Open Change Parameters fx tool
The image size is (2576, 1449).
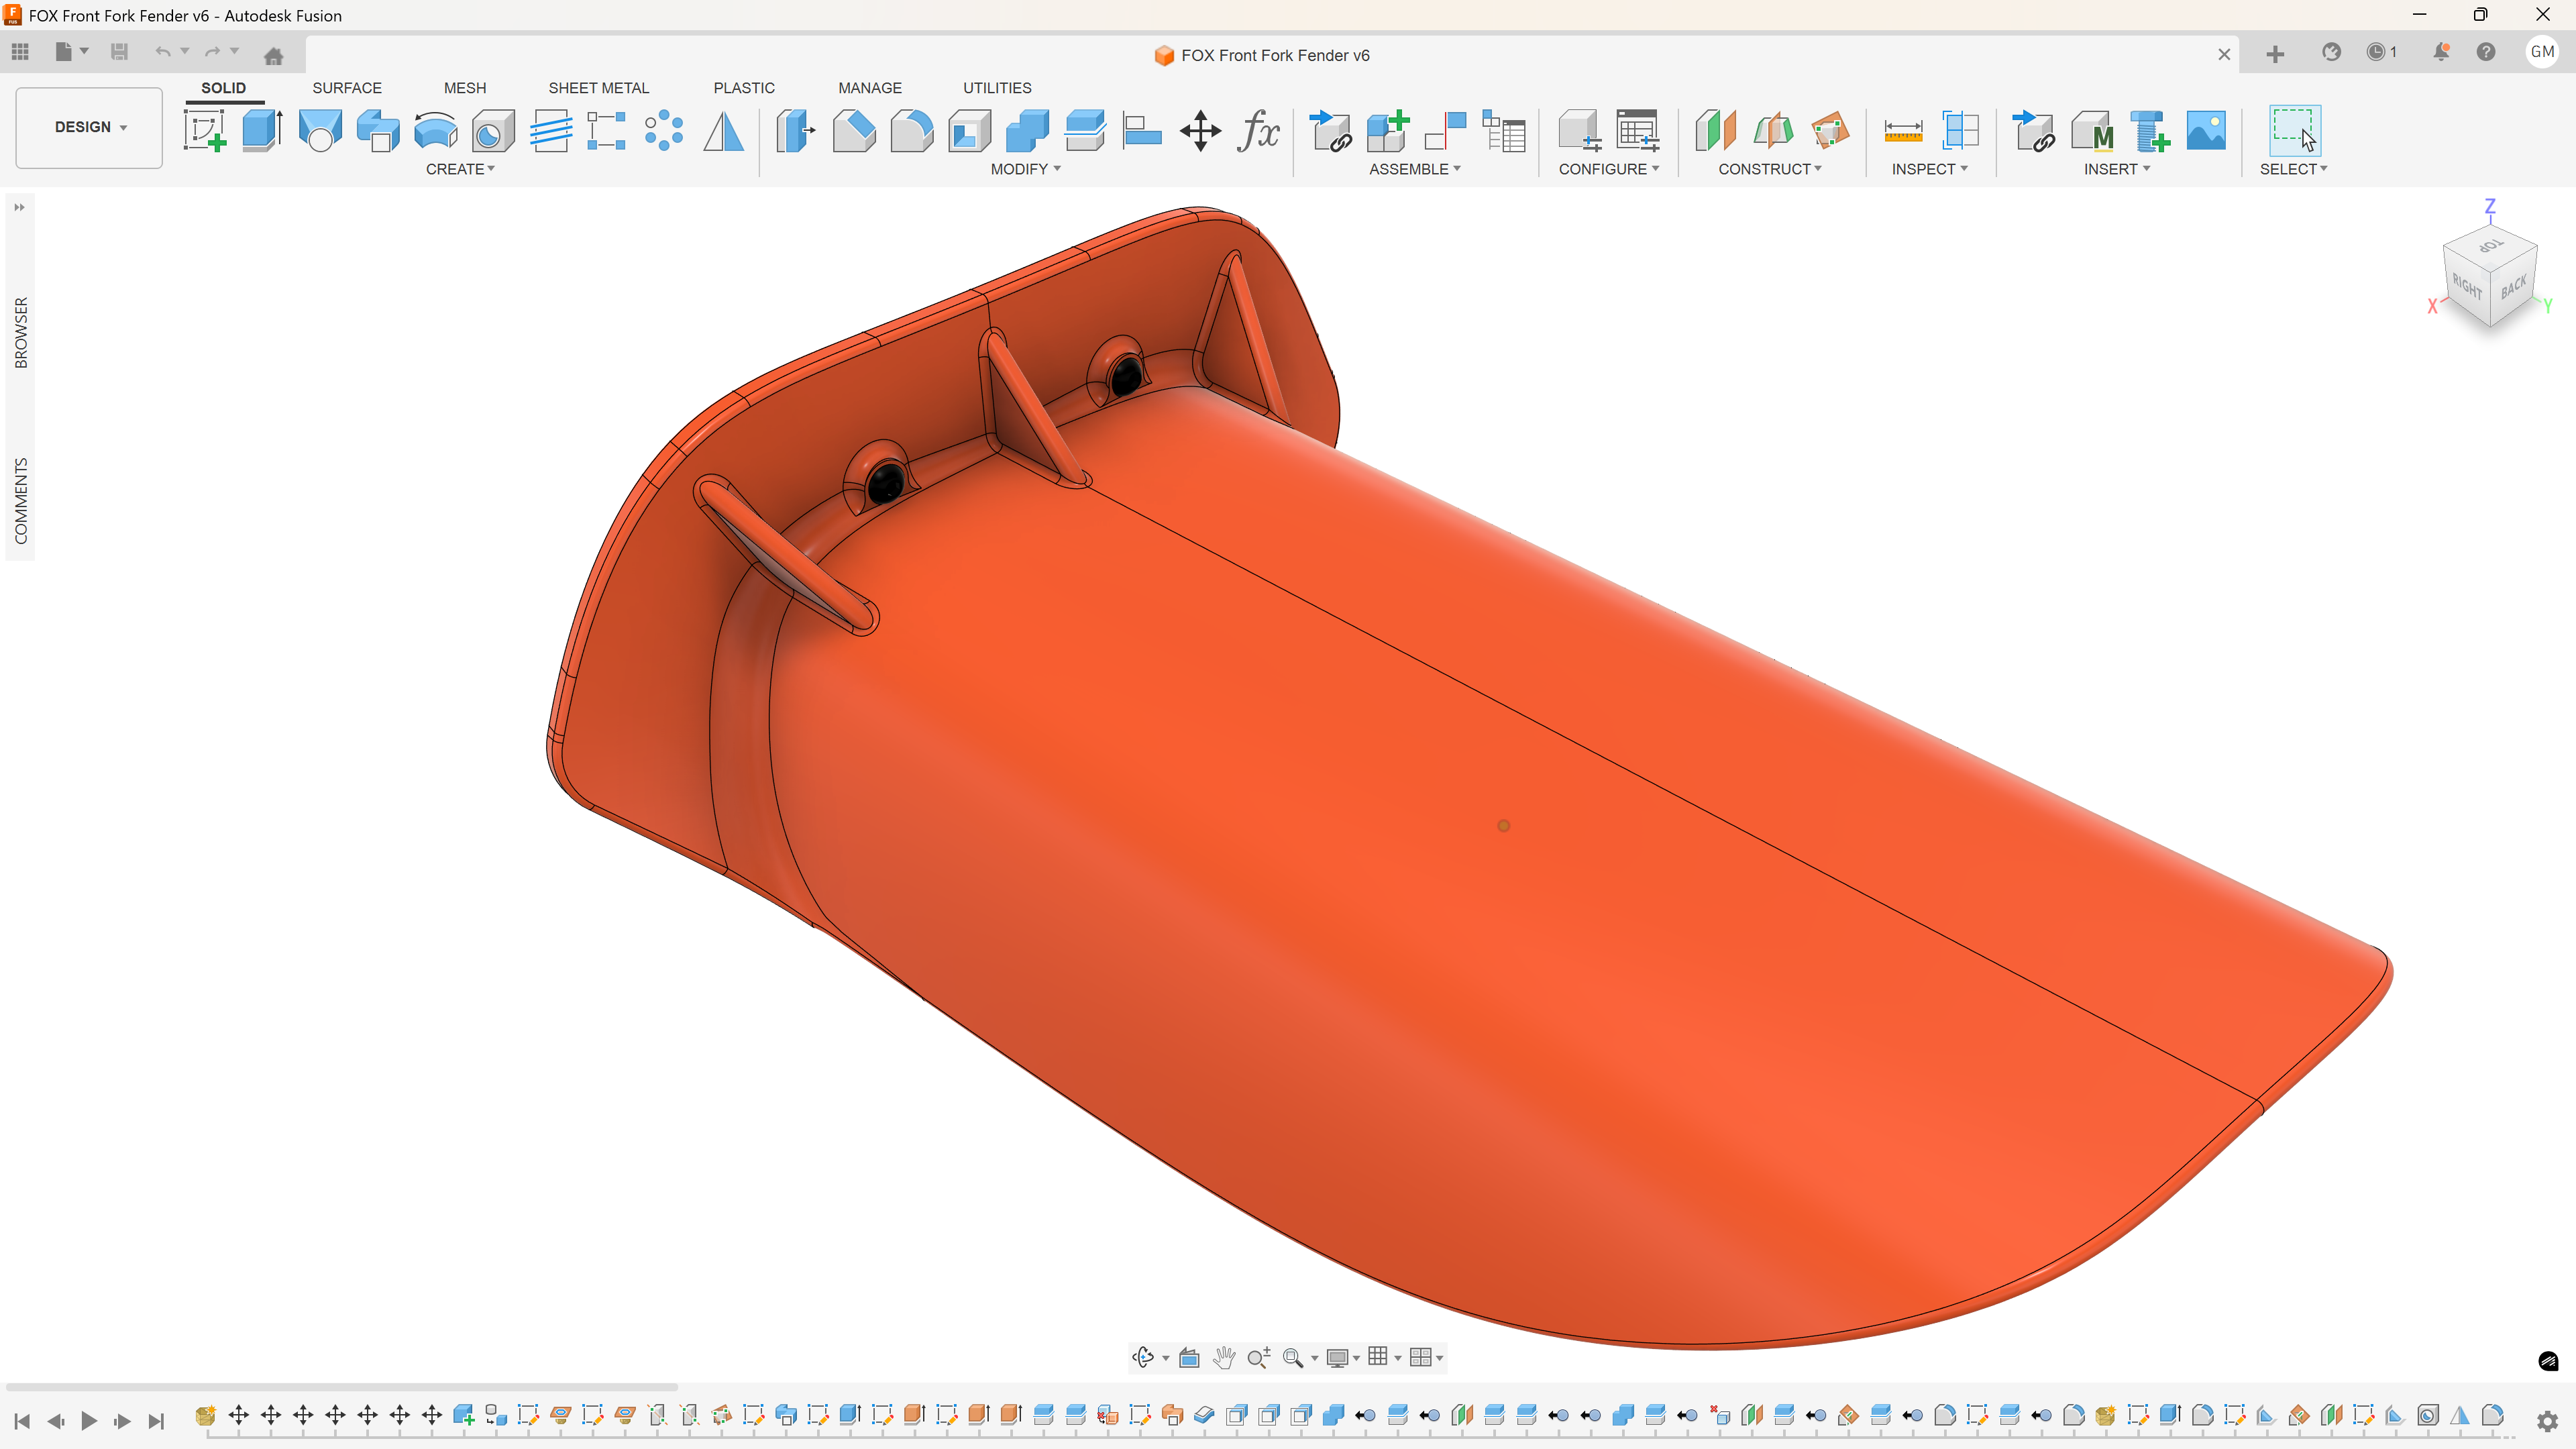1259,131
